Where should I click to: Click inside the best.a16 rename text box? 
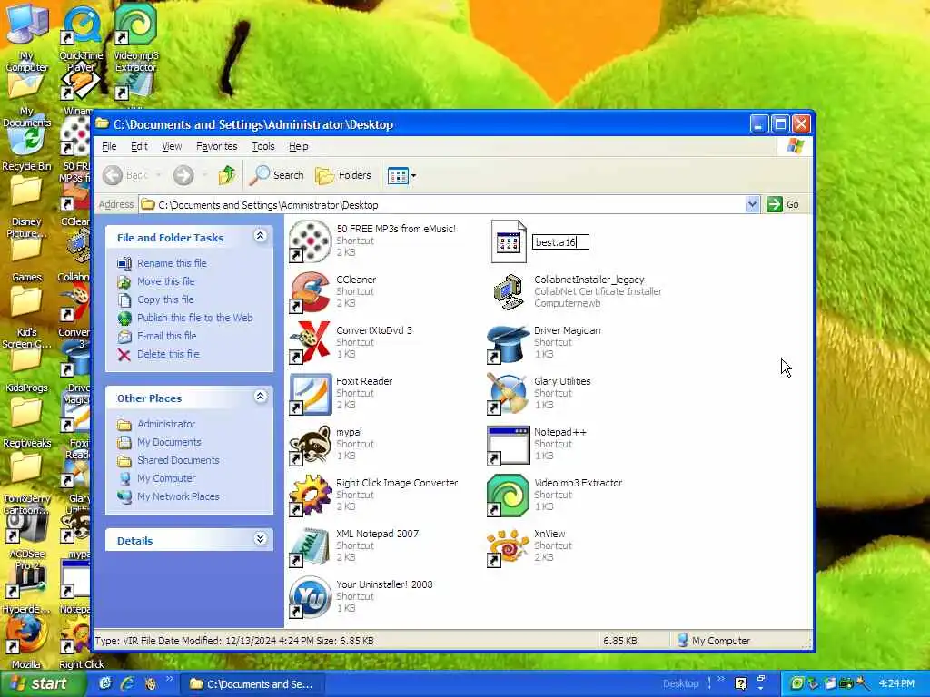click(x=560, y=241)
